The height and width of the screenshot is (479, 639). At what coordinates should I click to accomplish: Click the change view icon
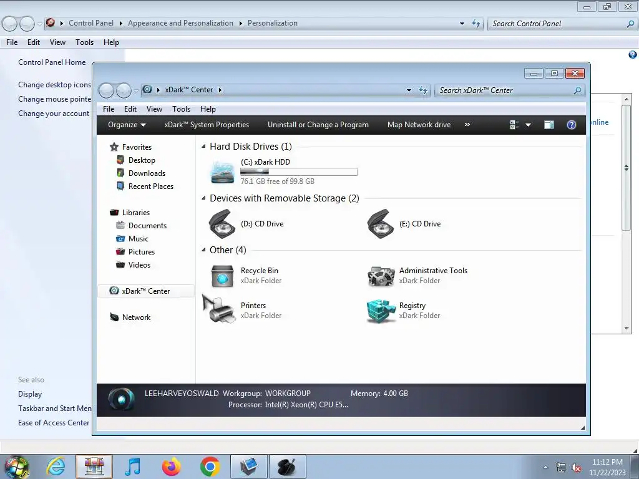tap(514, 125)
